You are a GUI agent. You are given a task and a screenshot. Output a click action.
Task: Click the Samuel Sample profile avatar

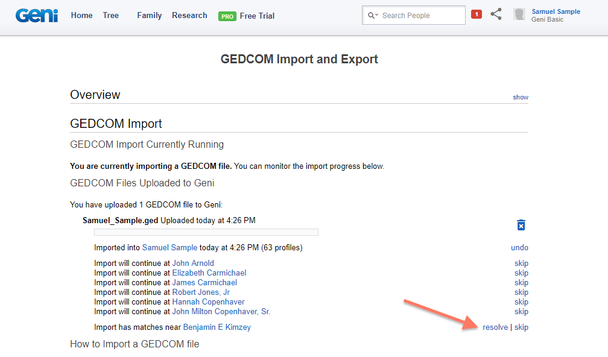[x=519, y=14]
